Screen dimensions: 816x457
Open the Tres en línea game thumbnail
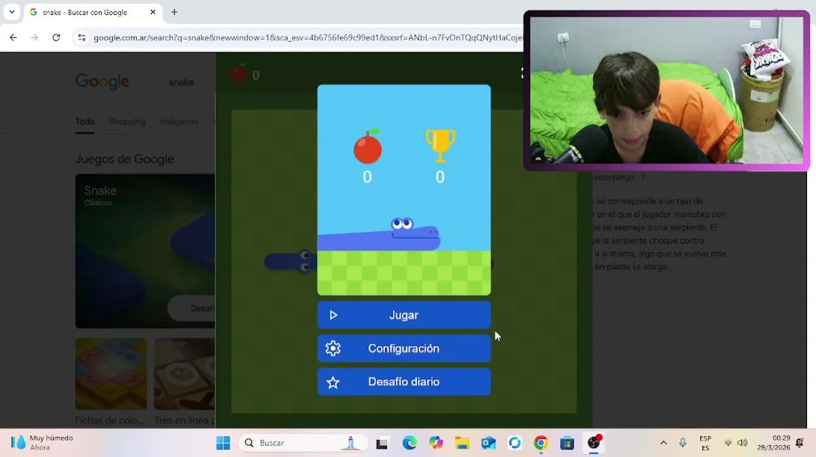[184, 374]
